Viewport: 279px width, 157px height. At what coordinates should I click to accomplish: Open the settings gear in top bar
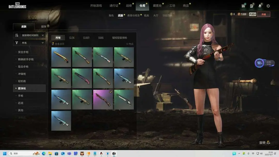268,6
